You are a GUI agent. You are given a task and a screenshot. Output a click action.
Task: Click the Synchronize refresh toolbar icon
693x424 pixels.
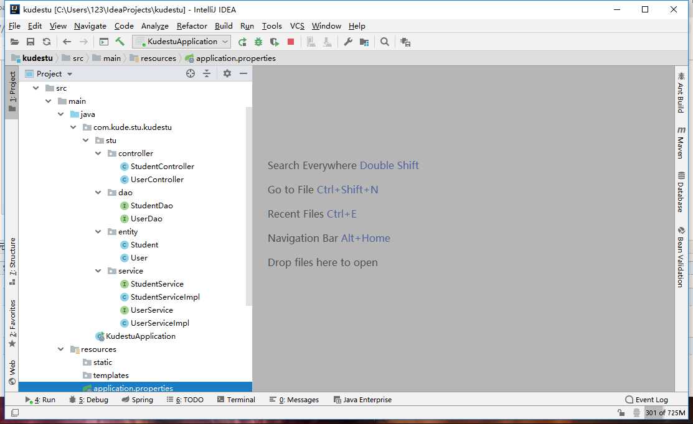47,42
